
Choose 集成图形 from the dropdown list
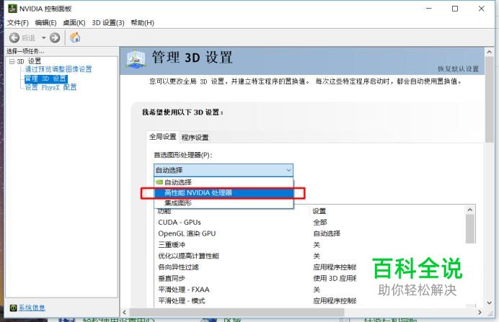224,203
